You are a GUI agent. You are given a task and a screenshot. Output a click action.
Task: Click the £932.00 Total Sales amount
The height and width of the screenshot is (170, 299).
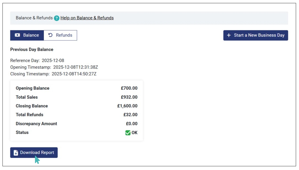coord(129,97)
